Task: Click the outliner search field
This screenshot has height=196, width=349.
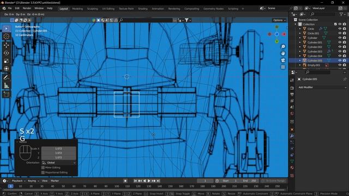Action: pos(322,14)
